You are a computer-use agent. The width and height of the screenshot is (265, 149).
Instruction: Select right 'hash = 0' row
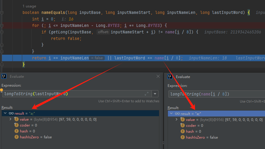tap(216, 132)
